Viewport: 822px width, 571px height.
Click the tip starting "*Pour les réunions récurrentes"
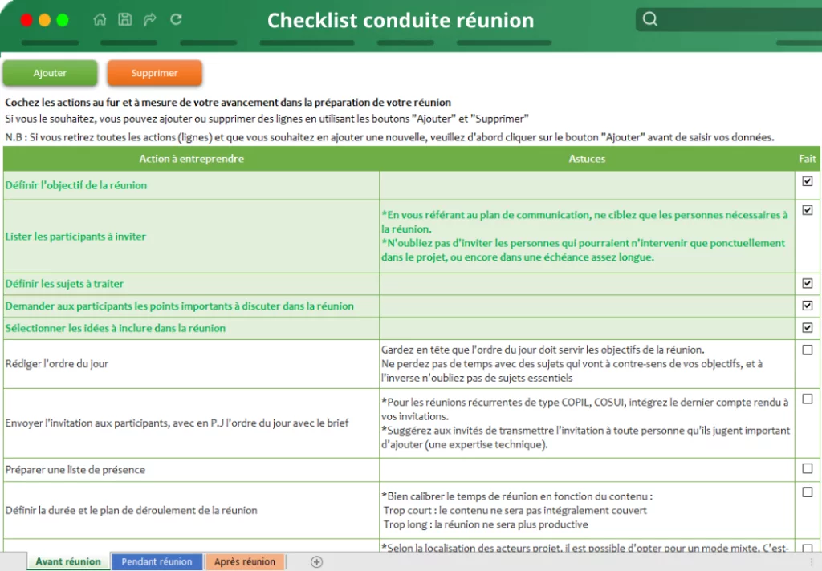(x=587, y=423)
